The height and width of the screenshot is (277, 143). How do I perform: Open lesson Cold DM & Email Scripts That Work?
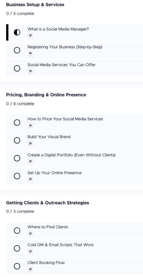pos(75,248)
